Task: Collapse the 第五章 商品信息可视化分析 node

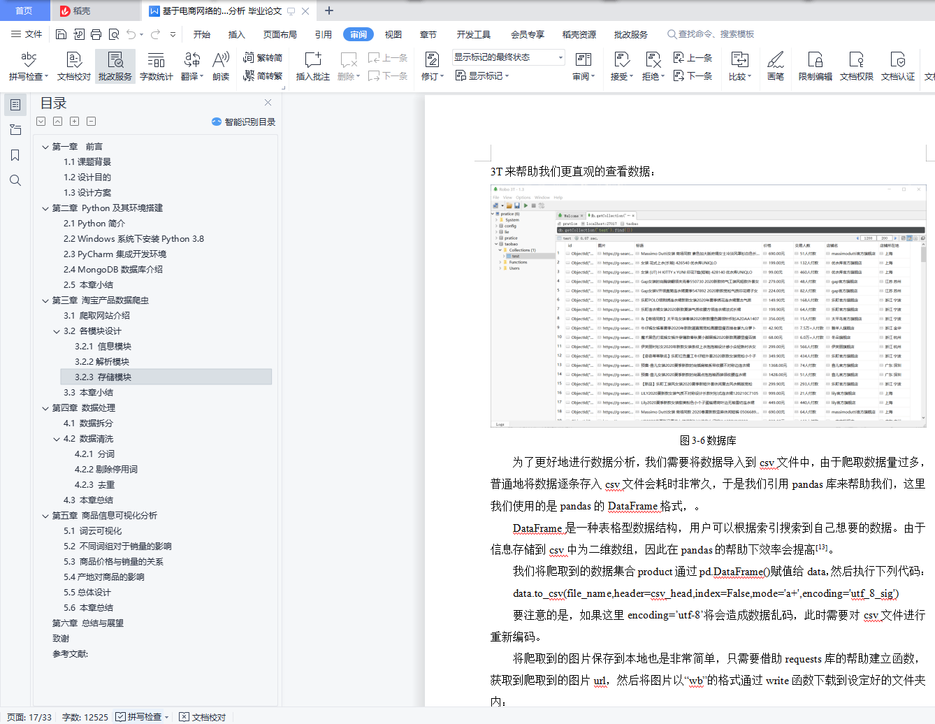Action: (x=45, y=516)
